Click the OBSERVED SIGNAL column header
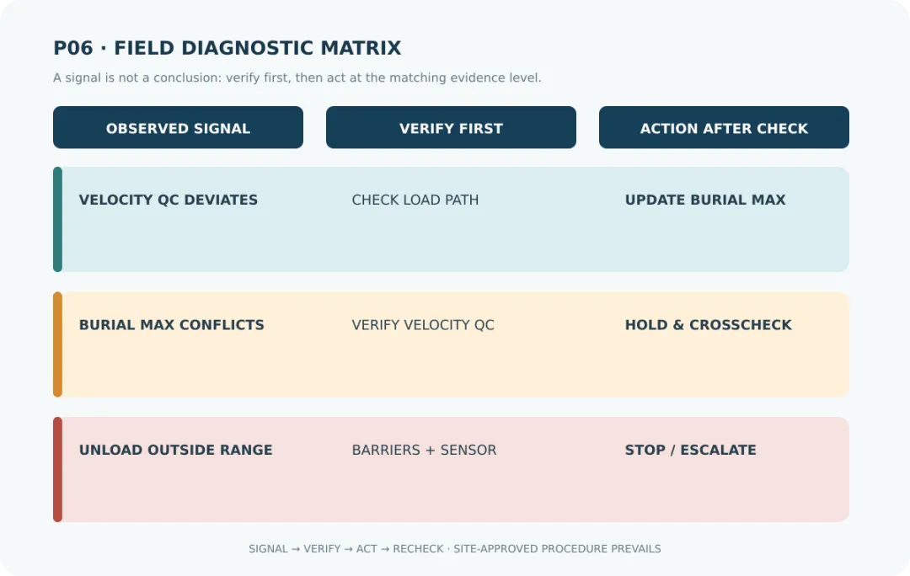This screenshot has height=576, width=910. pos(178,128)
